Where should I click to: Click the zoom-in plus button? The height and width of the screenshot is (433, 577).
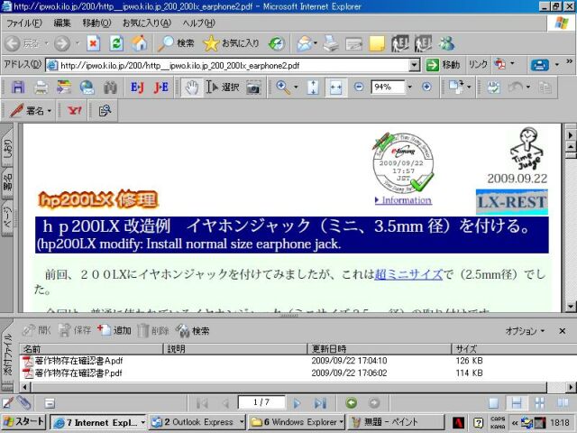[x=426, y=88]
